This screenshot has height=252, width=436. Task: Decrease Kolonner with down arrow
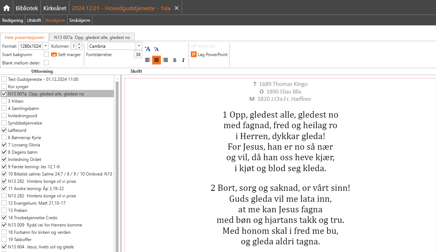point(79,48)
